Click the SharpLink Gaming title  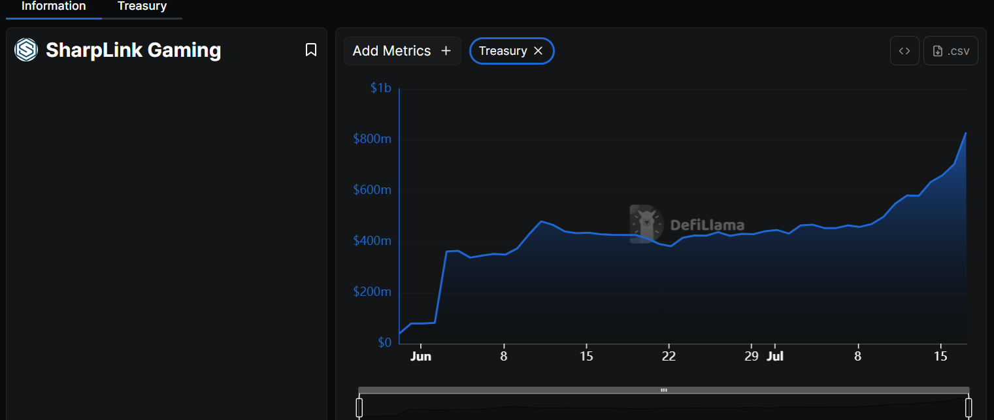pyautogui.click(x=133, y=50)
